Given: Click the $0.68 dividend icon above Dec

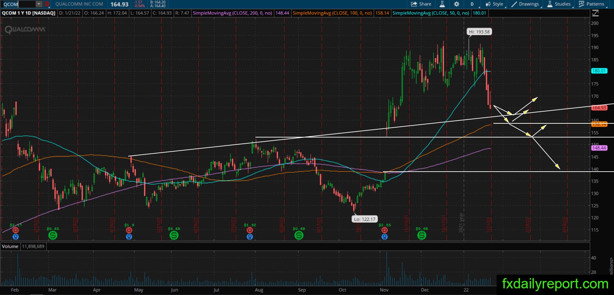Looking at the screenshot, I should (x=422, y=235).
